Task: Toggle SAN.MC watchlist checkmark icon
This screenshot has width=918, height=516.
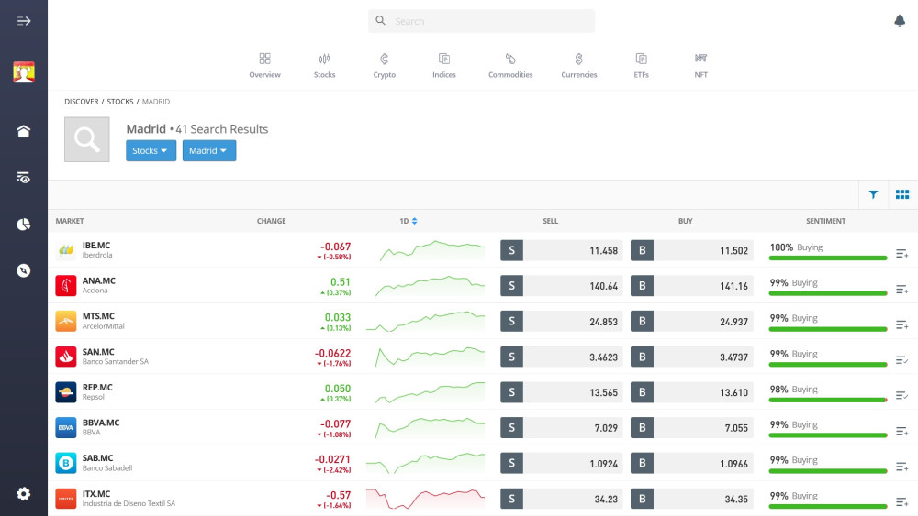Action: 901,360
